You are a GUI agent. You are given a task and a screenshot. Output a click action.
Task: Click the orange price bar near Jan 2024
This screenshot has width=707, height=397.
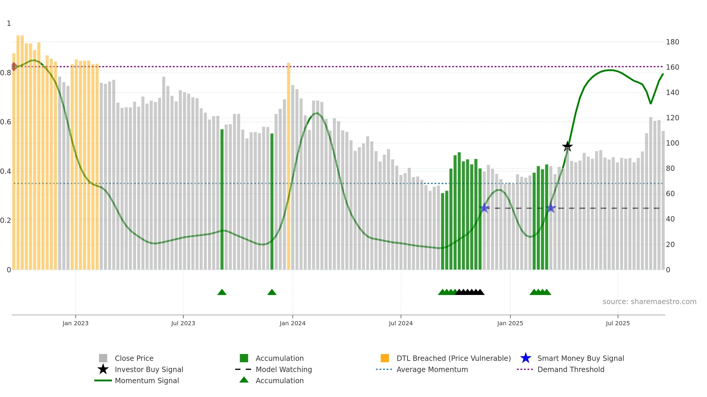[289, 166]
